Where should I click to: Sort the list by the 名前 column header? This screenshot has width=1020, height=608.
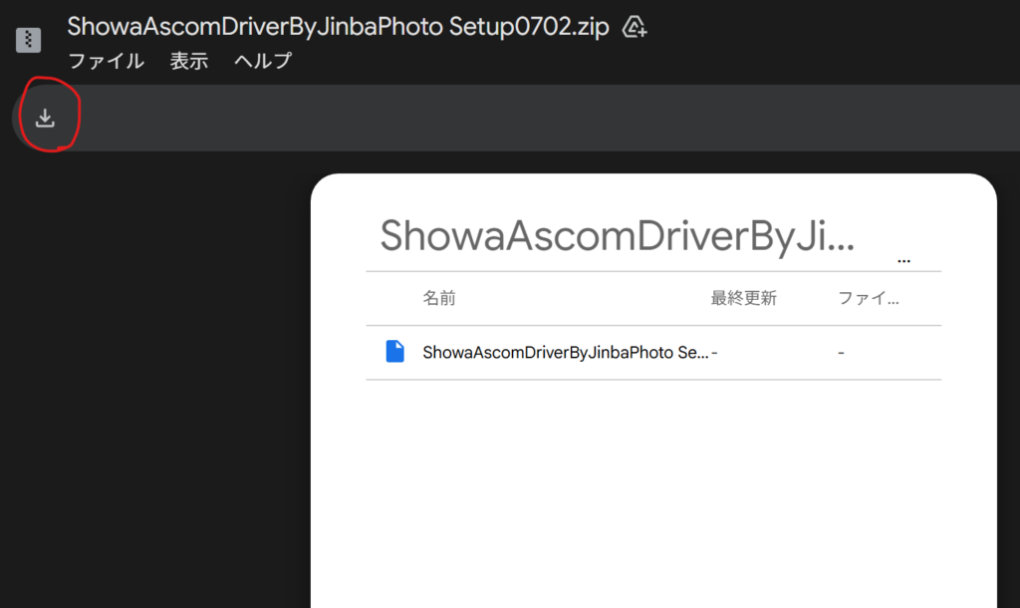point(439,298)
